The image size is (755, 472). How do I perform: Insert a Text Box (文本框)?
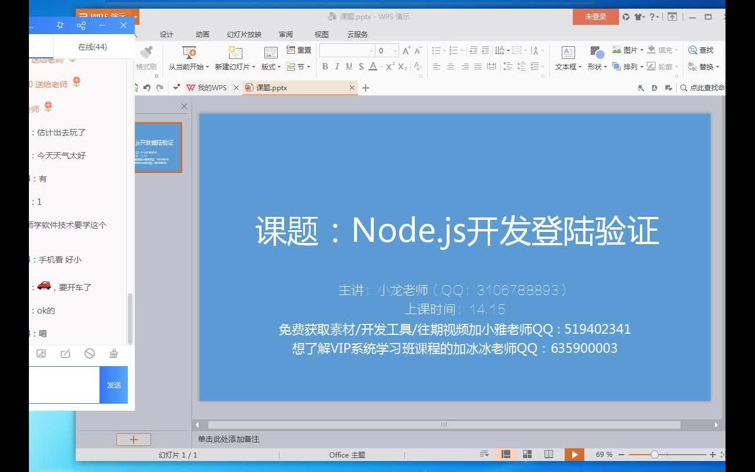coord(569,59)
